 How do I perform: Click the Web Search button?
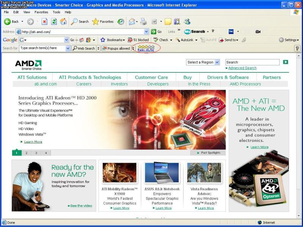point(84,48)
